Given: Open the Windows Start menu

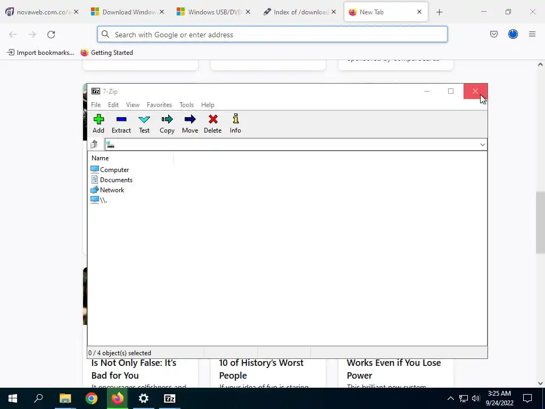Looking at the screenshot, I should [x=13, y=398].
